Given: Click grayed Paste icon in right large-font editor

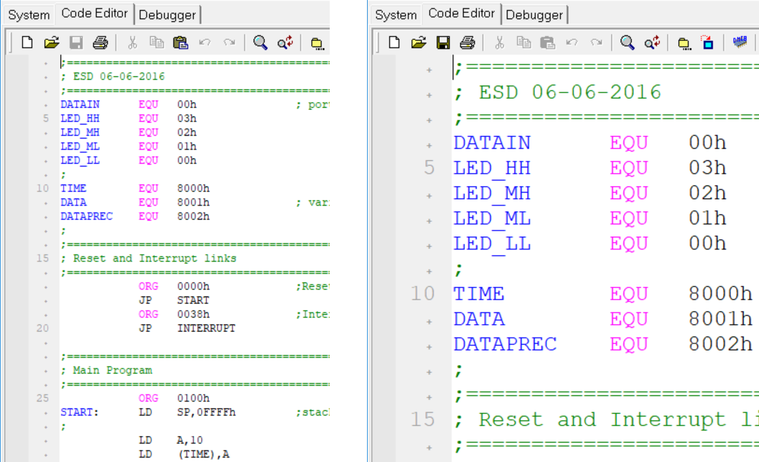Looking at the screenshot, I should tap(547, 42).
